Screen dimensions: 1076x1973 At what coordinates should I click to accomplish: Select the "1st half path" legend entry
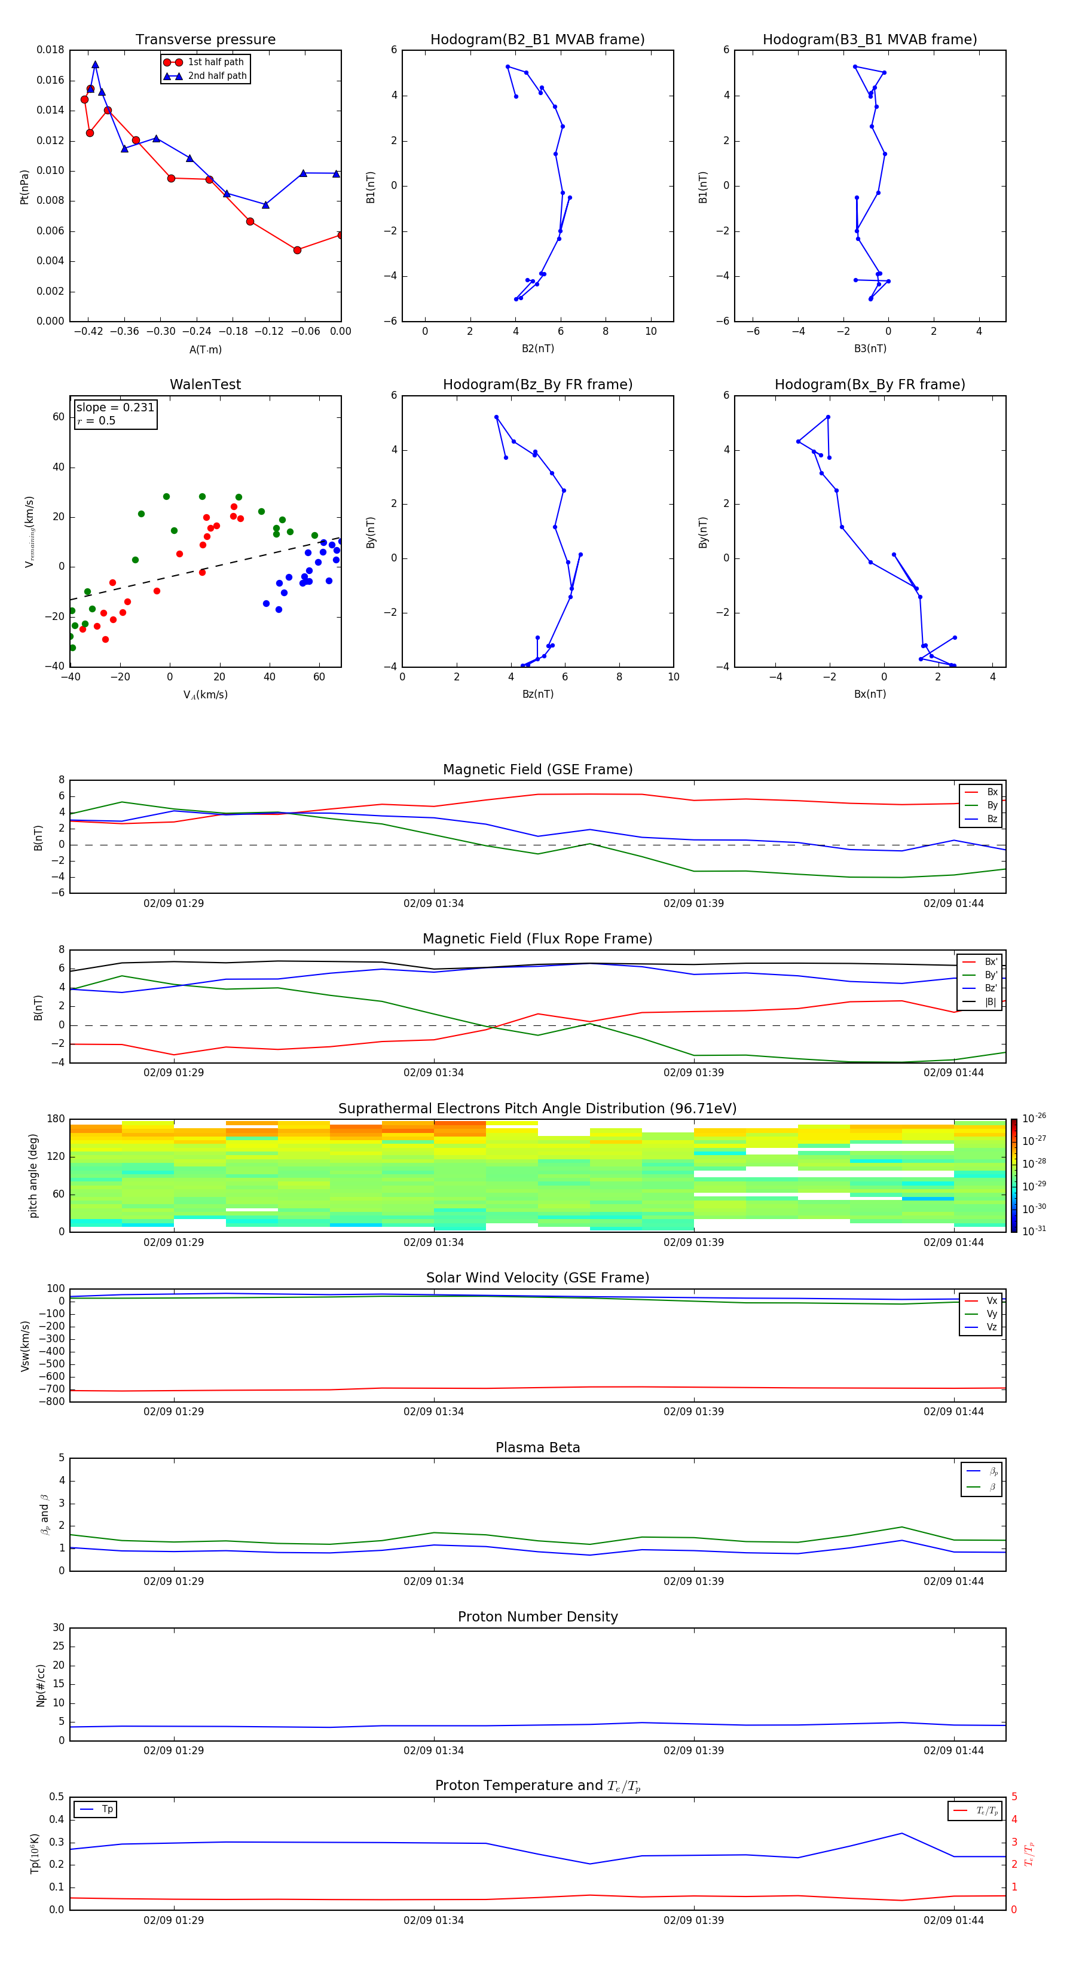pos(204,62)
